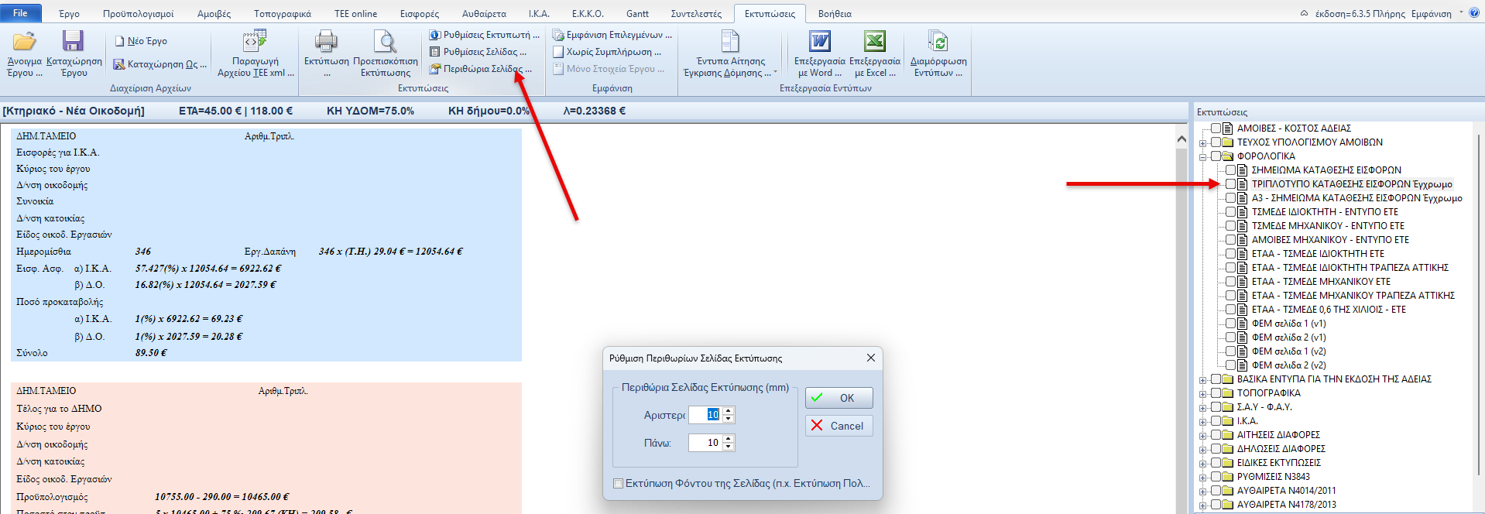Check the ΤΡΙΠΛΟΤΥΠΟ ΚΑΤΑΘΕΣΗΣ ΕΙΣΦΟΡΩΝ checkbox
Viewport: 1485px width, 514px height.
(1230, 184)
